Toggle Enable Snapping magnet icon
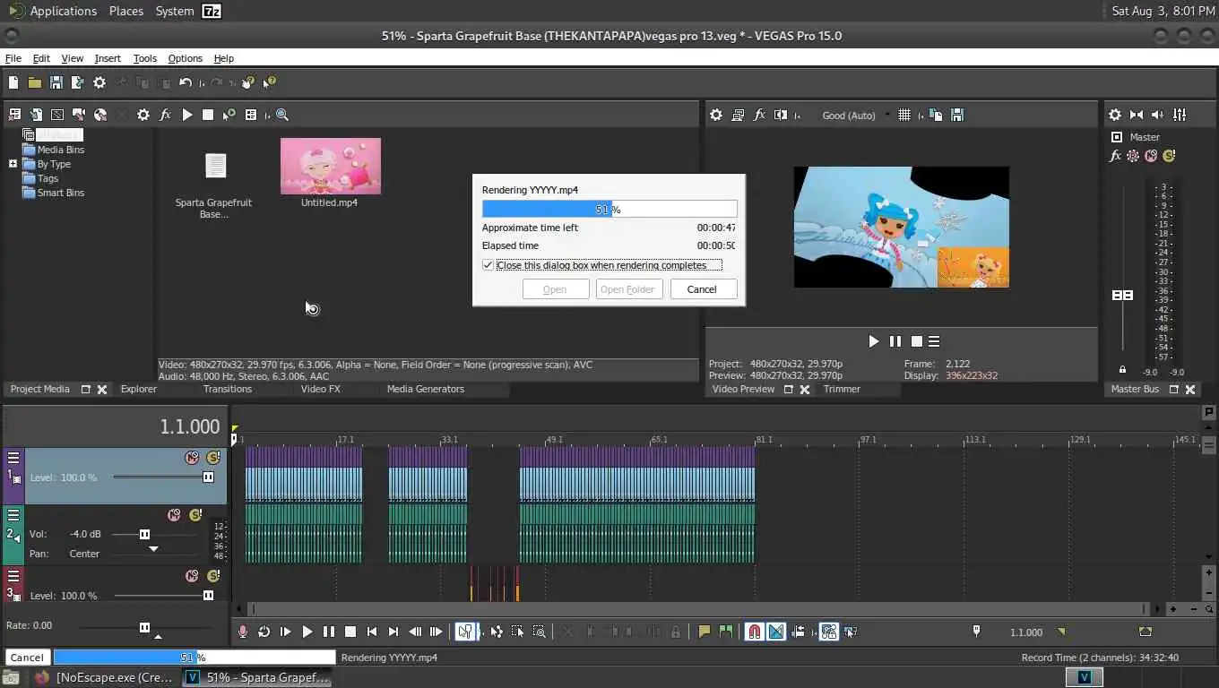1219x688 pixels. pos(755,632)
